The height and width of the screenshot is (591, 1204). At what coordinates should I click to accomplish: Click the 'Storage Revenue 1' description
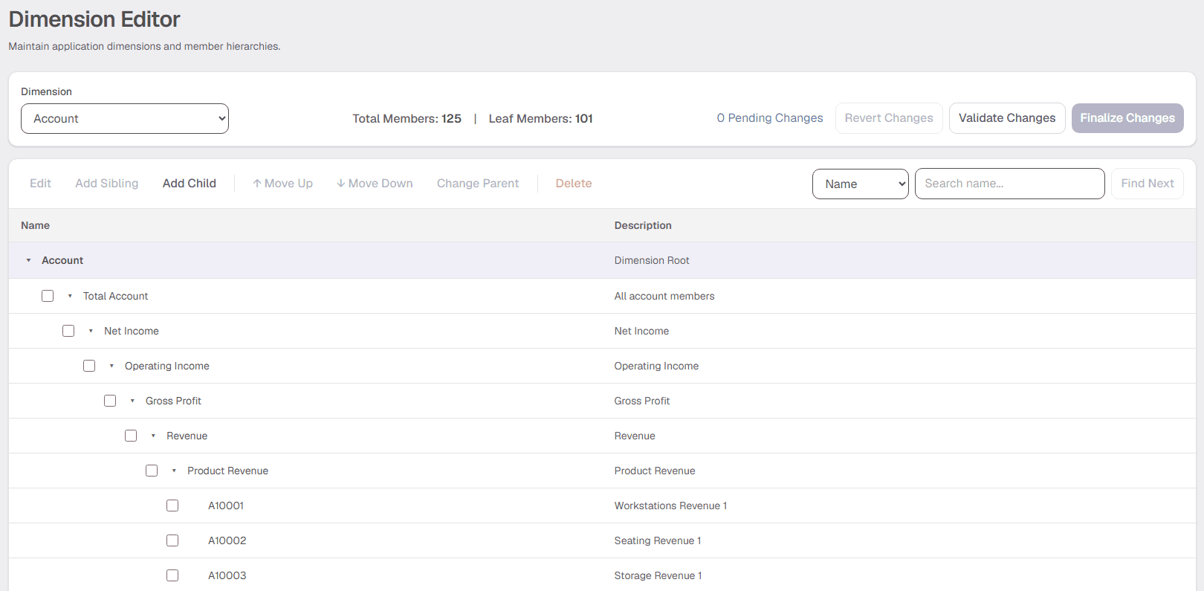pyautogui.click(x=658, y=575)
